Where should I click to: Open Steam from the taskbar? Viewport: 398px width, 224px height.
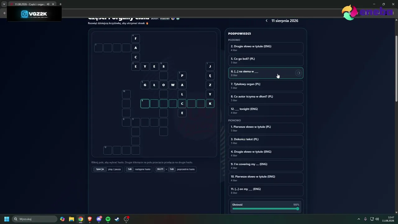(x=117, y=219)
